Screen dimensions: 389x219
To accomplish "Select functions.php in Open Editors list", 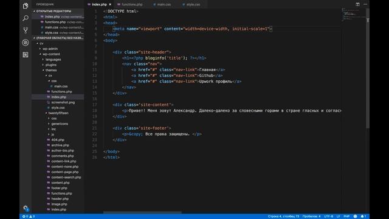I will pyautogui.click(x=58, y=22).
